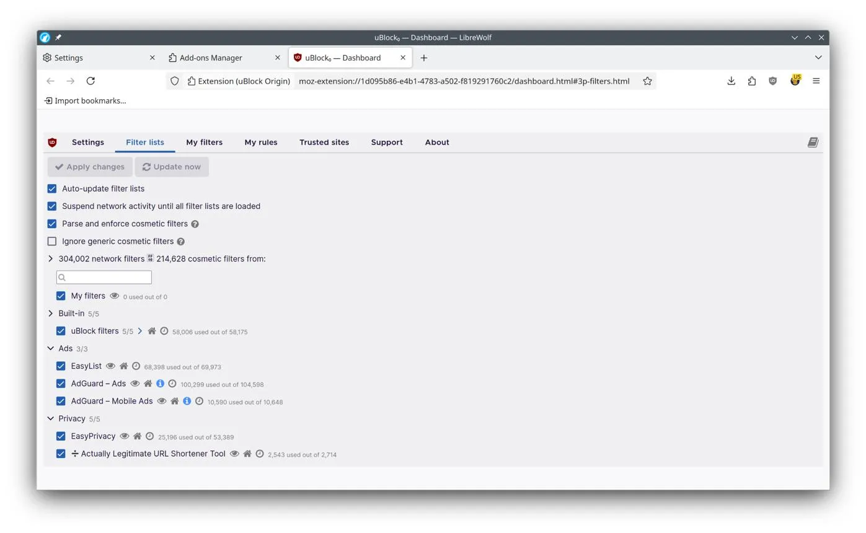Screen dimensions: 866x533
Task: Click help icon for Parse and enforce cosmetic filters
Action: coord(195,224)
